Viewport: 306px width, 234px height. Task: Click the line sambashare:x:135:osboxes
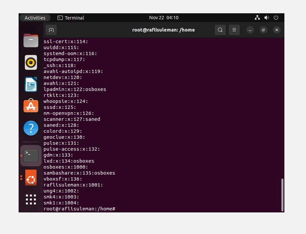(79, 173)
